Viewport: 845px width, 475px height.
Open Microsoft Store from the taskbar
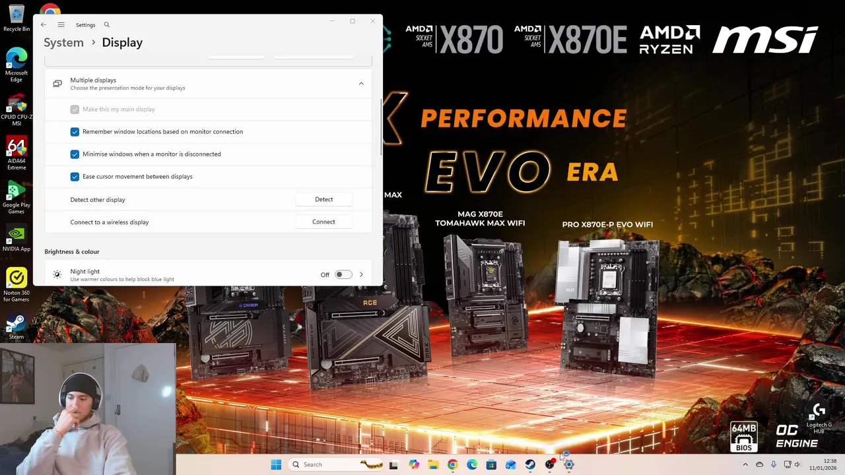(491, 464)
